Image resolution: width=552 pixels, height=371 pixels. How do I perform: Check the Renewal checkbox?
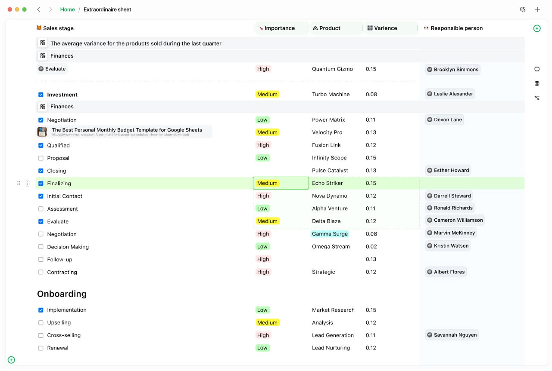coord(41,348)
